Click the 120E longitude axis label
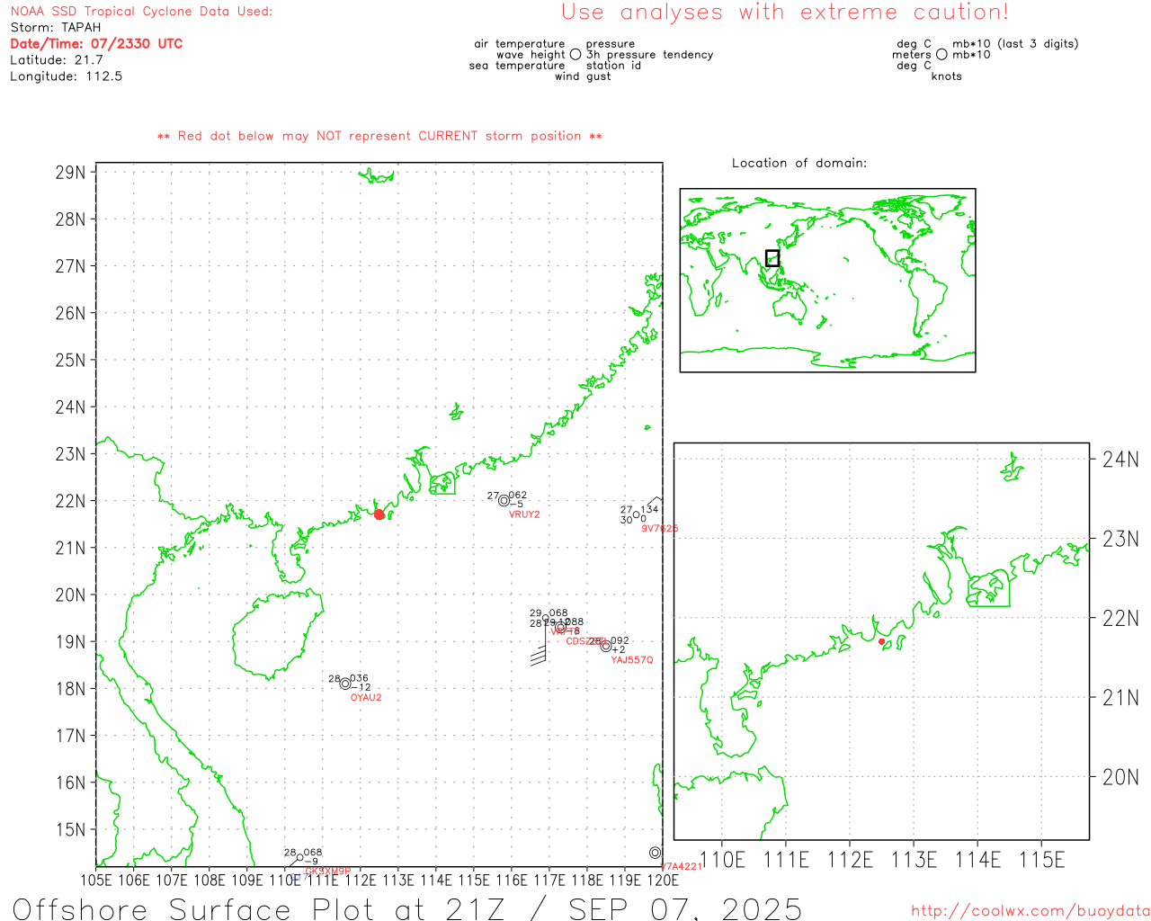The image size is (1151, 921). click(663, 880)
